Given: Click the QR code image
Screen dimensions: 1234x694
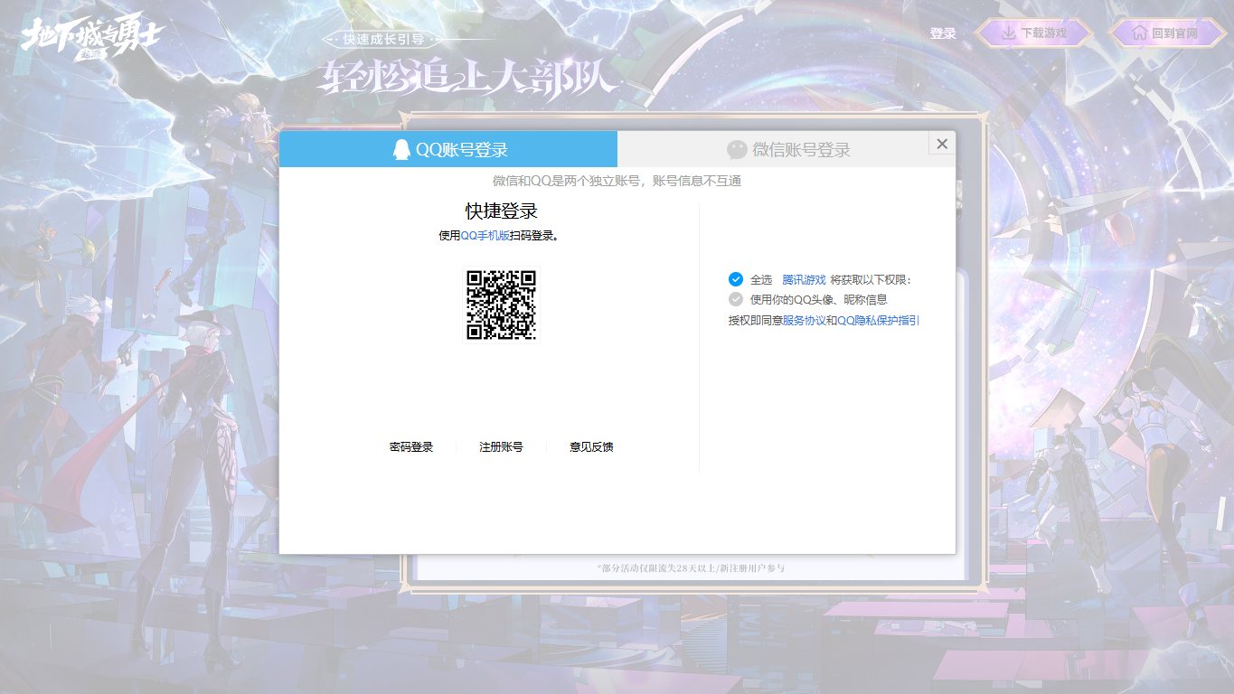Looking at the screenshot, I should pos(502,305).
